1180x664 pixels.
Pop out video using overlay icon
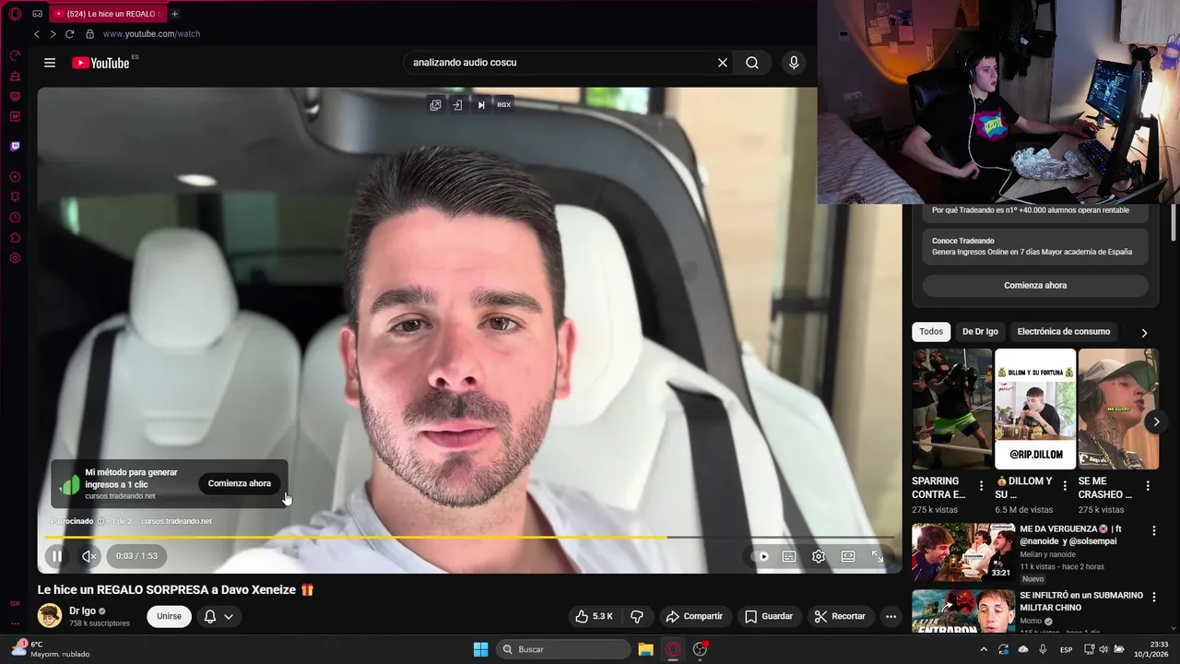(x=435, y=105)
